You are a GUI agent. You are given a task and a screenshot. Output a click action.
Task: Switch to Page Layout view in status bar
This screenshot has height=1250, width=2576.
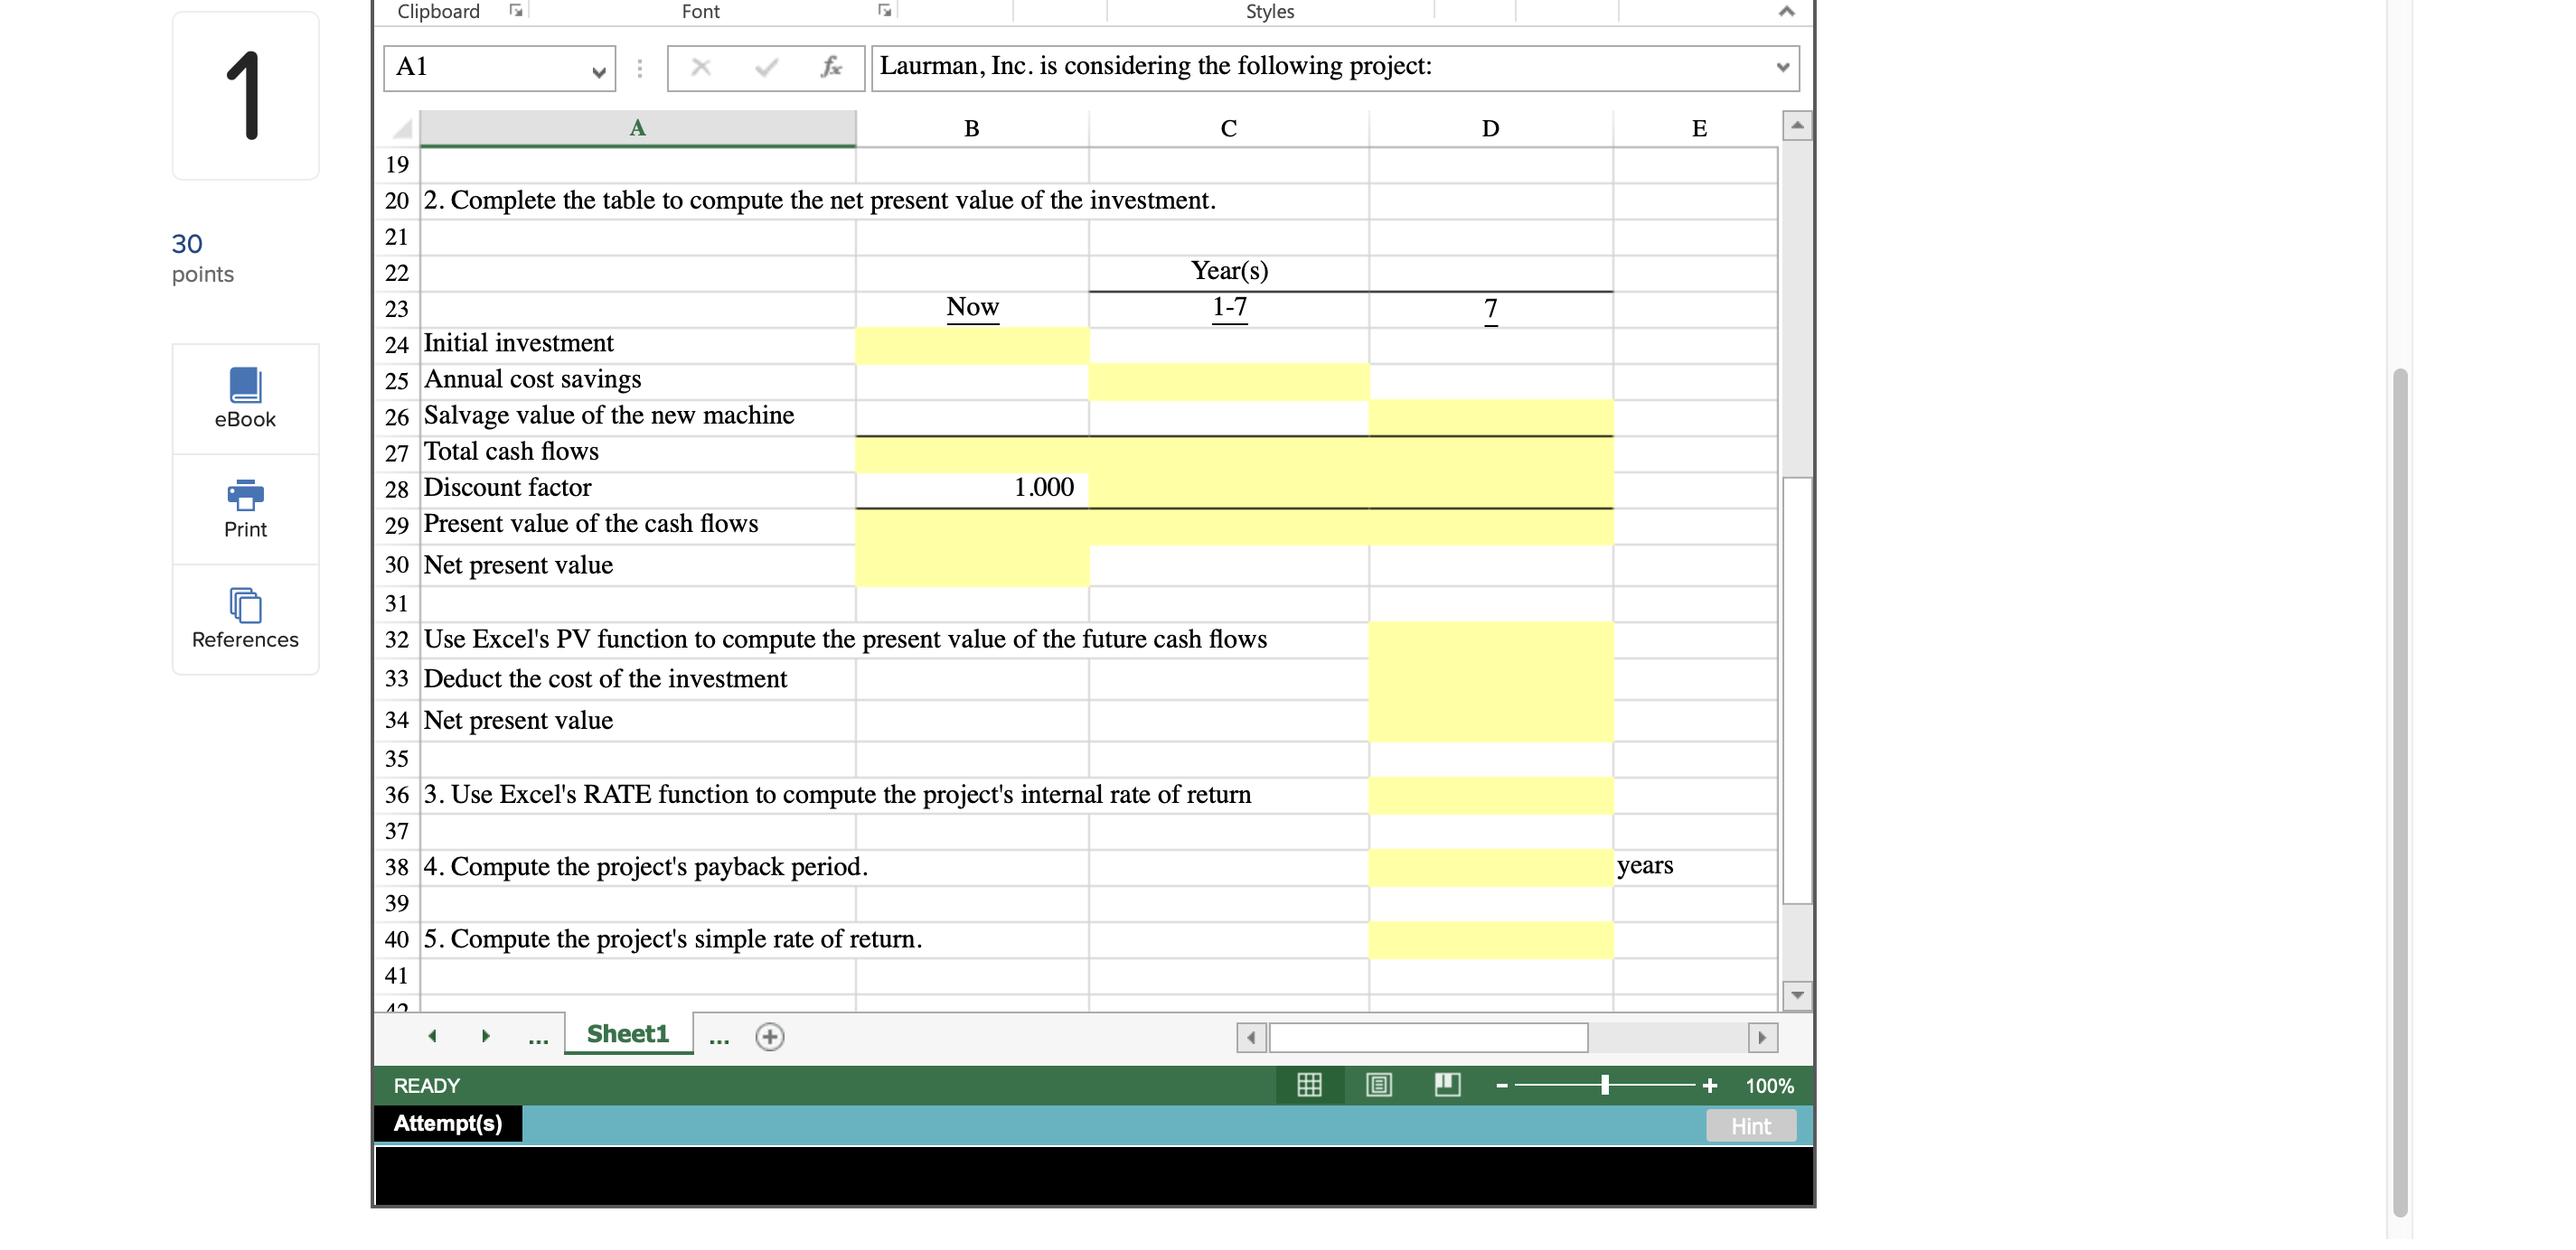[1378, 1084]
